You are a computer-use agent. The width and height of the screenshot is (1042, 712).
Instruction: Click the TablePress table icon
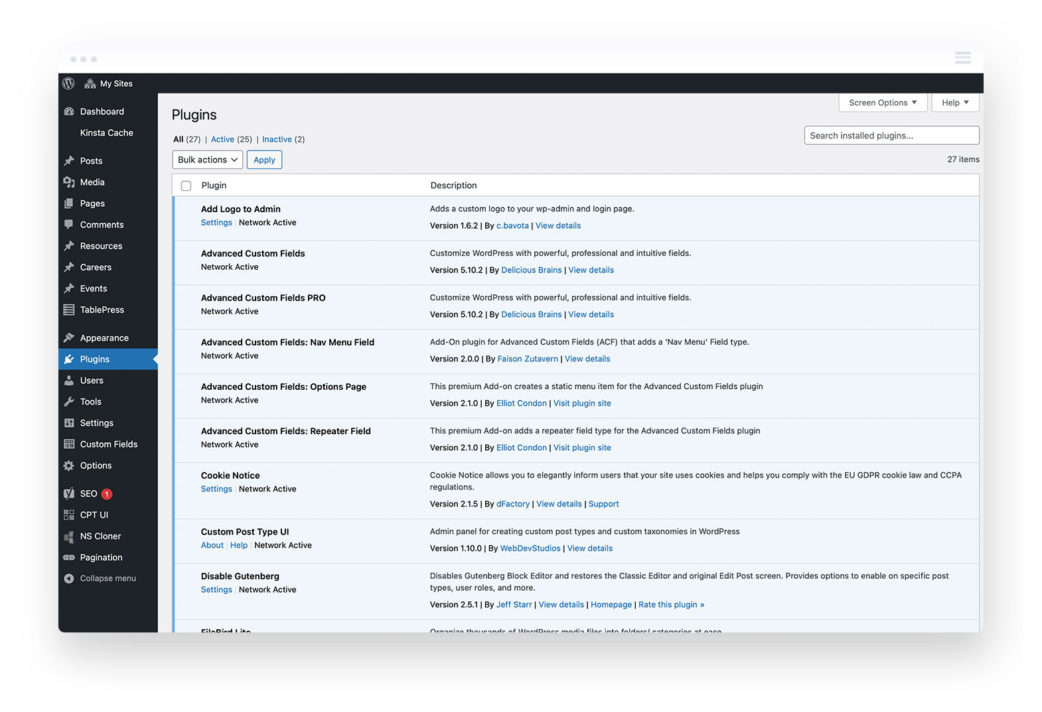click(x=69, y=310)
